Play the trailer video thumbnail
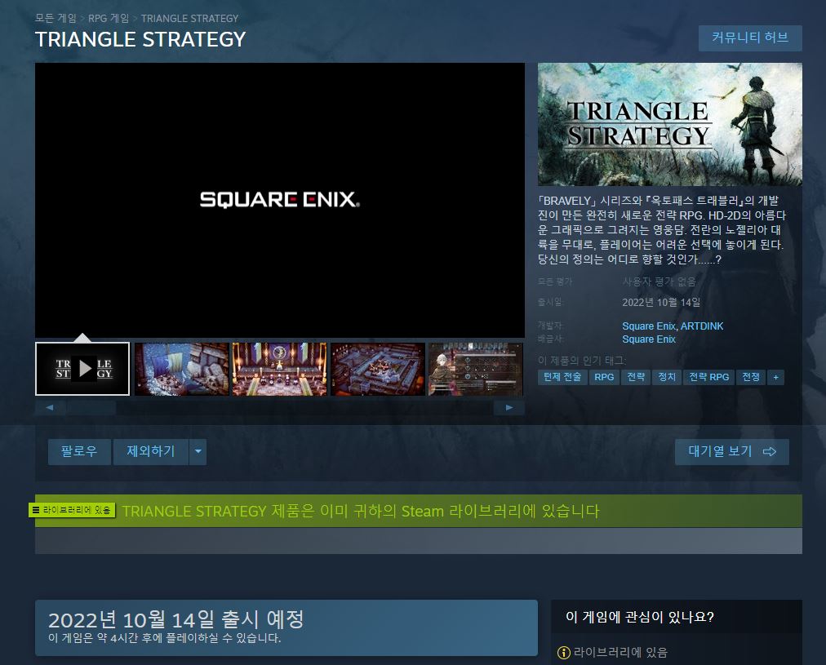 [x=82, y=369]
